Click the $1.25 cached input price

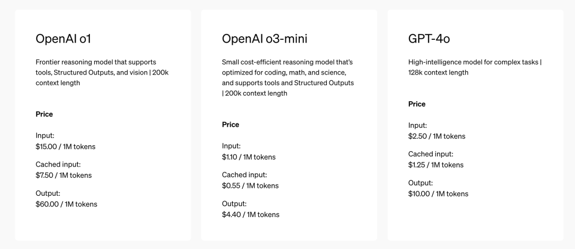[436, 164]
